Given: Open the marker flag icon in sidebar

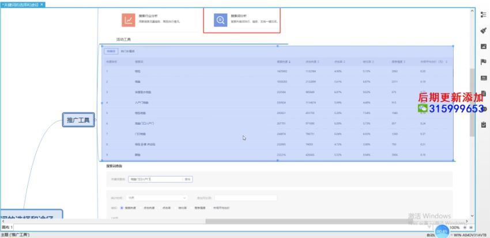Looking at the screenshot, I should 483,62.
